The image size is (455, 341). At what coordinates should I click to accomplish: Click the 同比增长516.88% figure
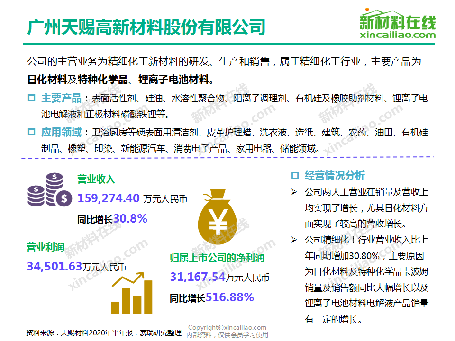click(x=211, y=297)
